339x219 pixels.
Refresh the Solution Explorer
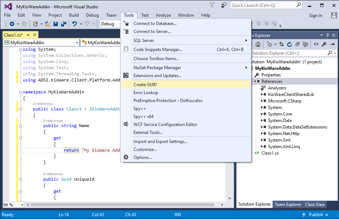click(289, 45)
